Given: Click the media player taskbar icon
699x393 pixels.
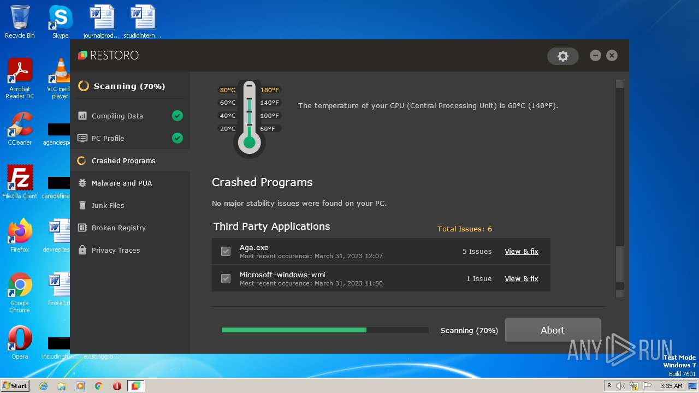Looking at the screenshot, I should [x=80, y=386].
